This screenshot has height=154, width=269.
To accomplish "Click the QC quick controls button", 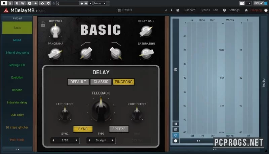I will [x=256, y=3].
